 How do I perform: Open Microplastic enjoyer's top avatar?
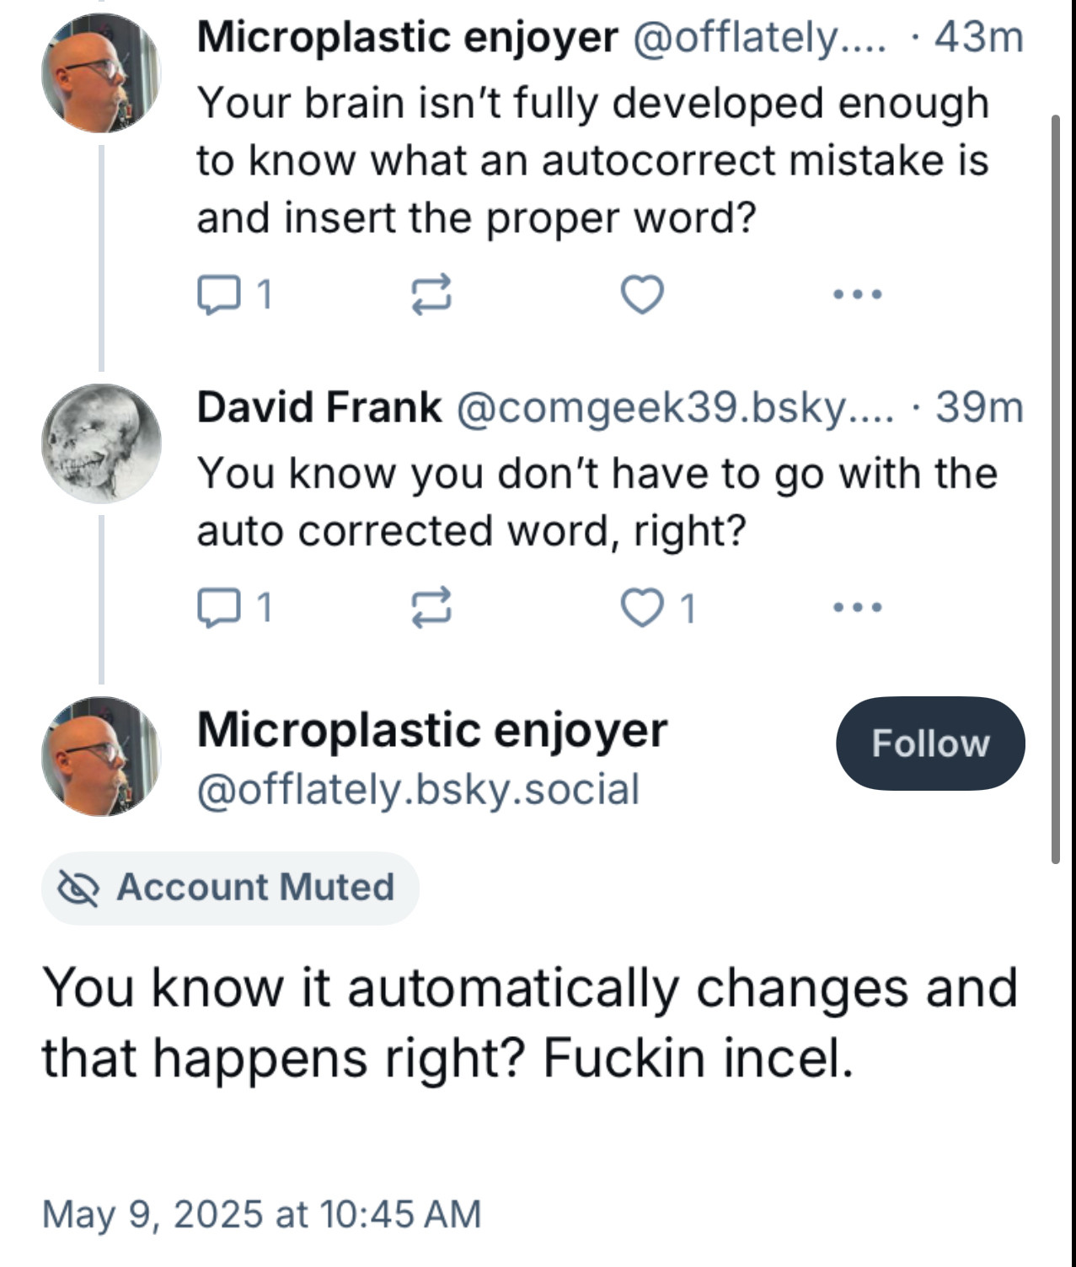click(101, 73)
